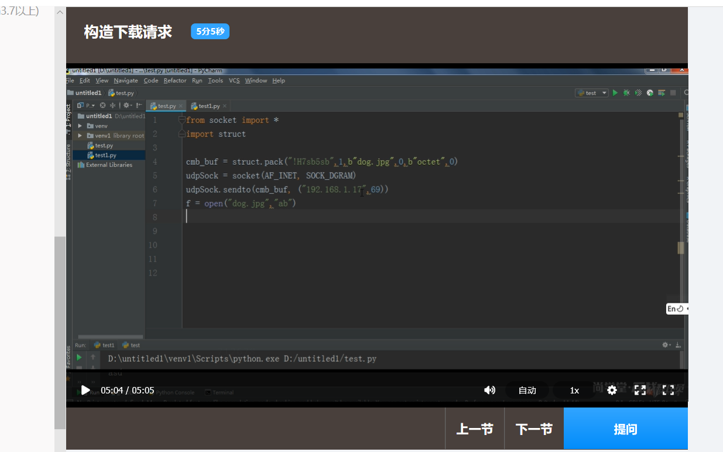723x452 pixels.
Task: Click editor vertical scrollbar marker
Action: coord(681,248)
